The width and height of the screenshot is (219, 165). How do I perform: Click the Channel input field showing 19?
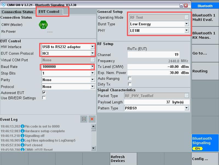153,54
